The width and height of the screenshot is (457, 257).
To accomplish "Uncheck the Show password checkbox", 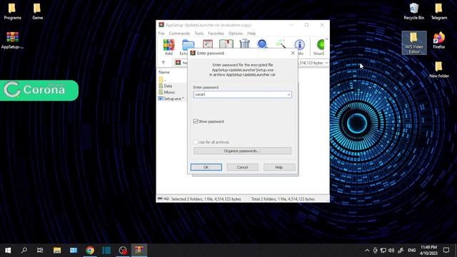I will (196, 121).
